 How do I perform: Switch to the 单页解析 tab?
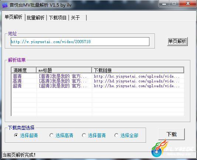pos(13,17)
